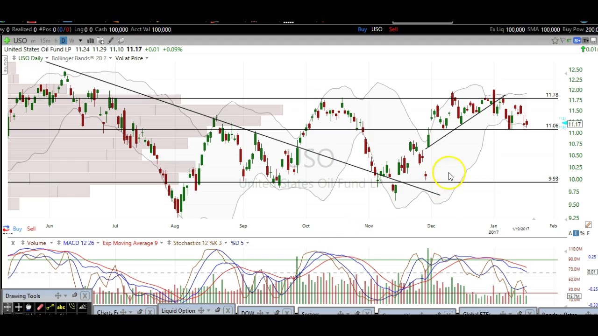
Task: Click the USO symbol field in chart header
Action: [20, 41]
